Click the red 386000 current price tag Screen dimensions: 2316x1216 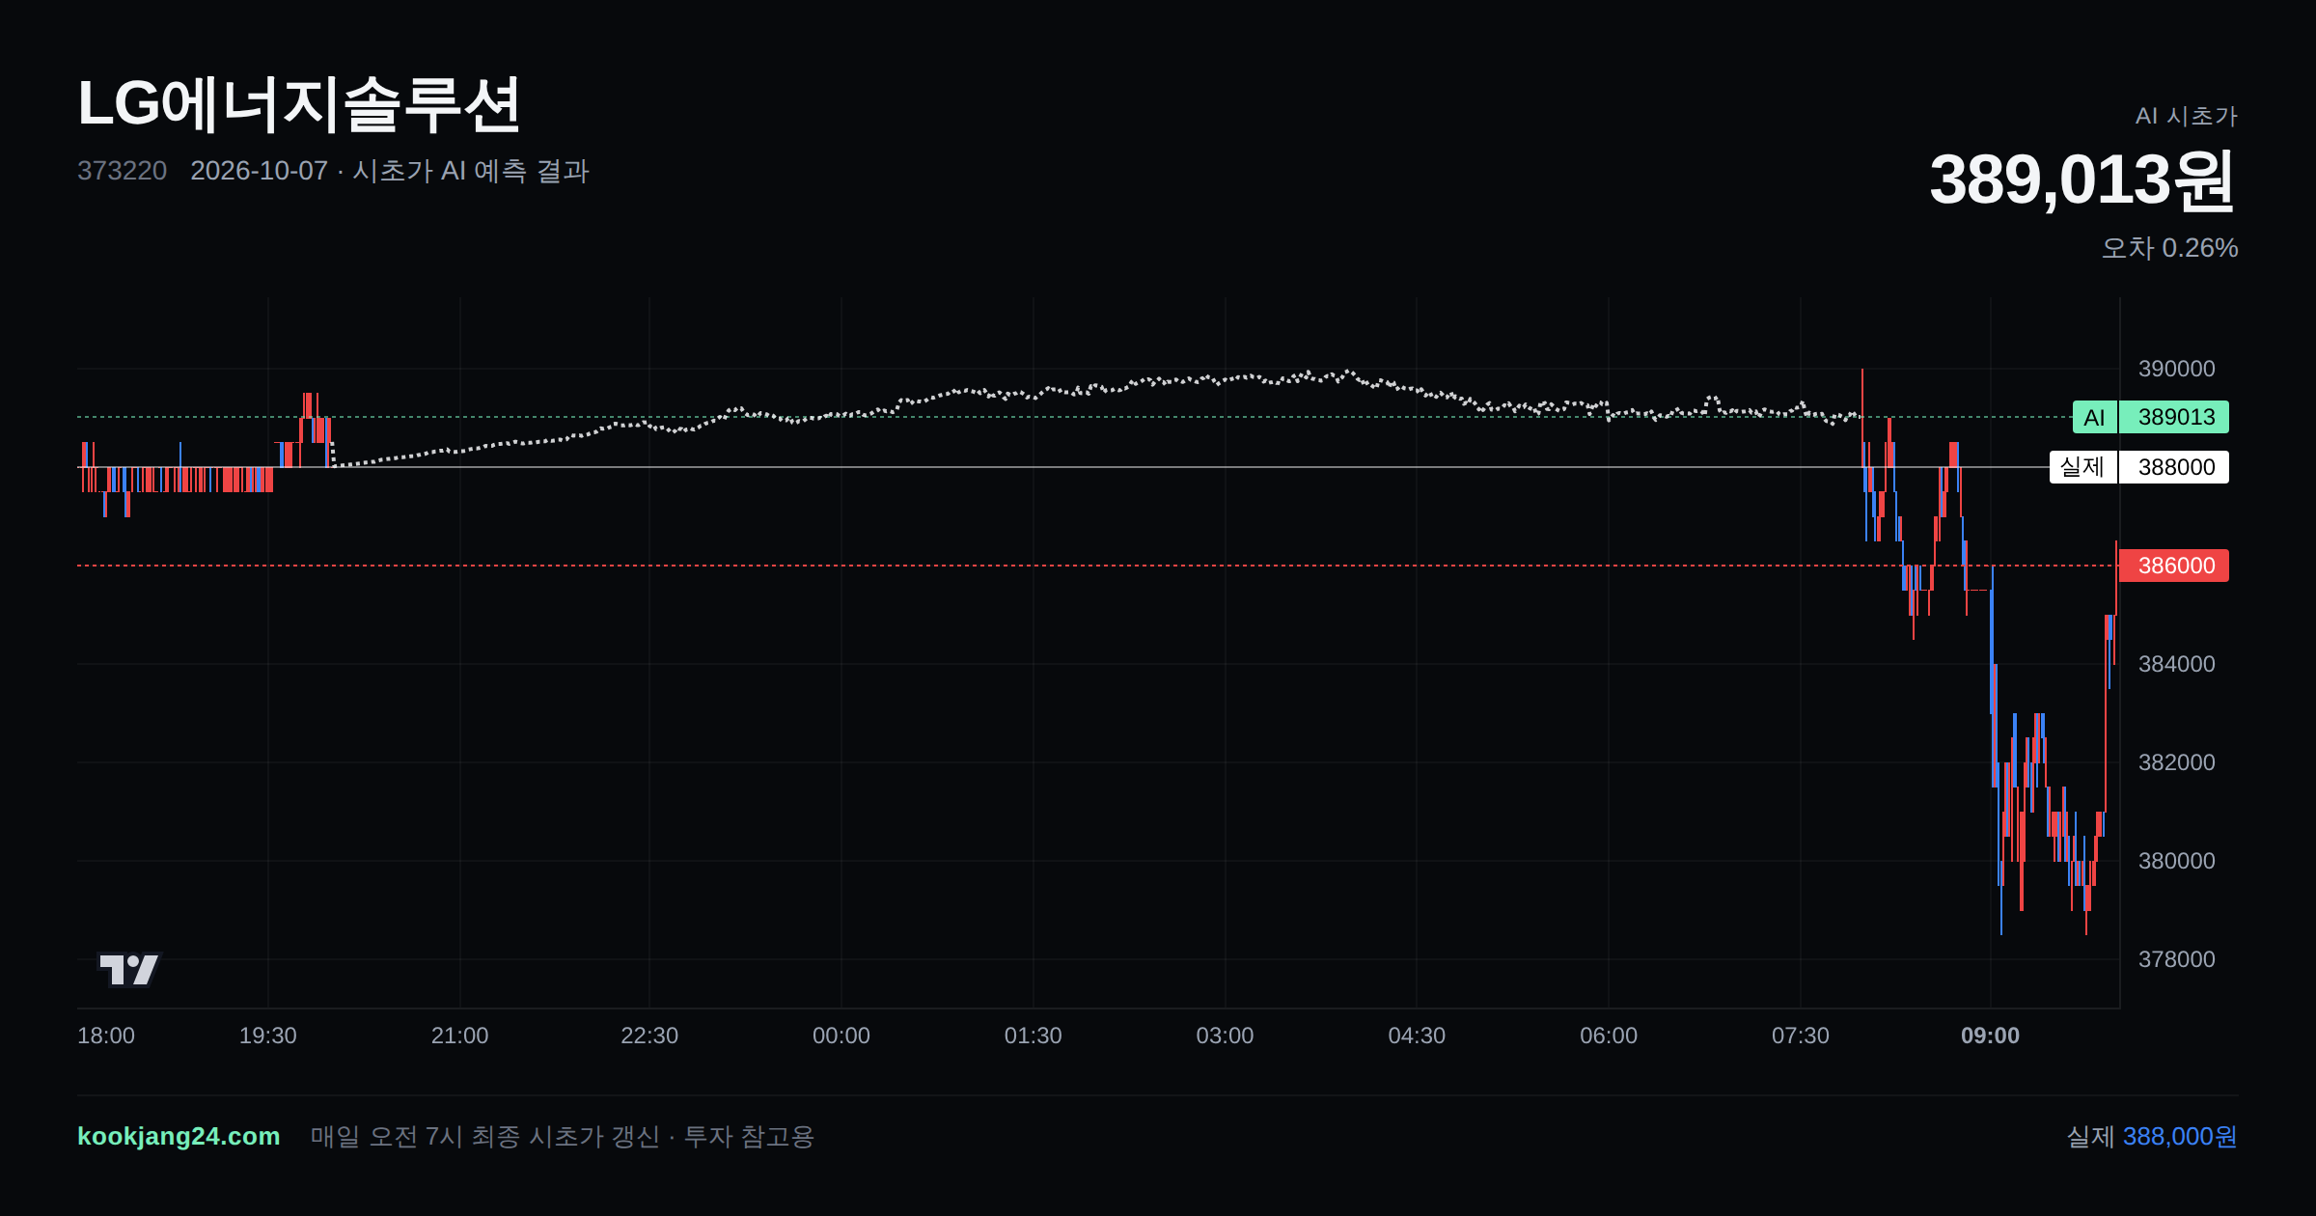tap(2174, 566)
